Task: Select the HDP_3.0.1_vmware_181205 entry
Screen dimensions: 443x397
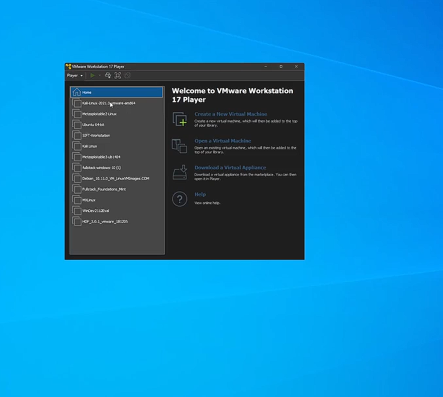Action: (105, 222)
